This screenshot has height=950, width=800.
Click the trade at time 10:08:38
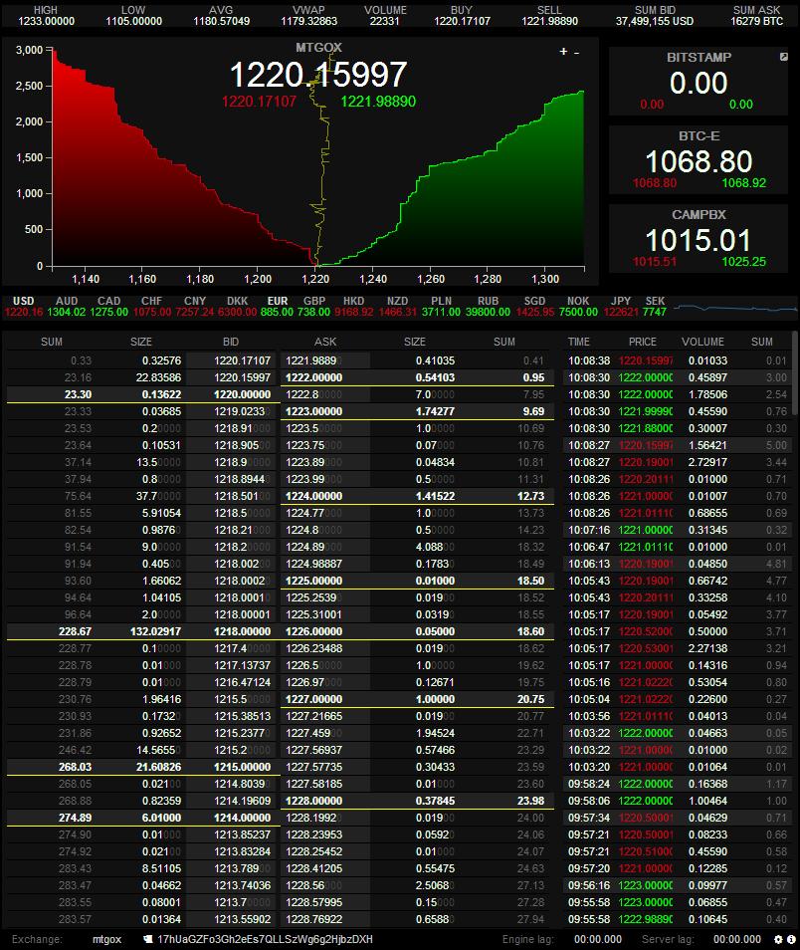pyautogui.click(x=677, y=360)
